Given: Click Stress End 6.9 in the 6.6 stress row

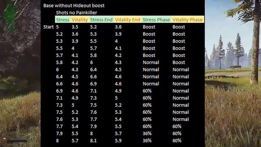Looking at the screenshot, I should click(93, 84).
